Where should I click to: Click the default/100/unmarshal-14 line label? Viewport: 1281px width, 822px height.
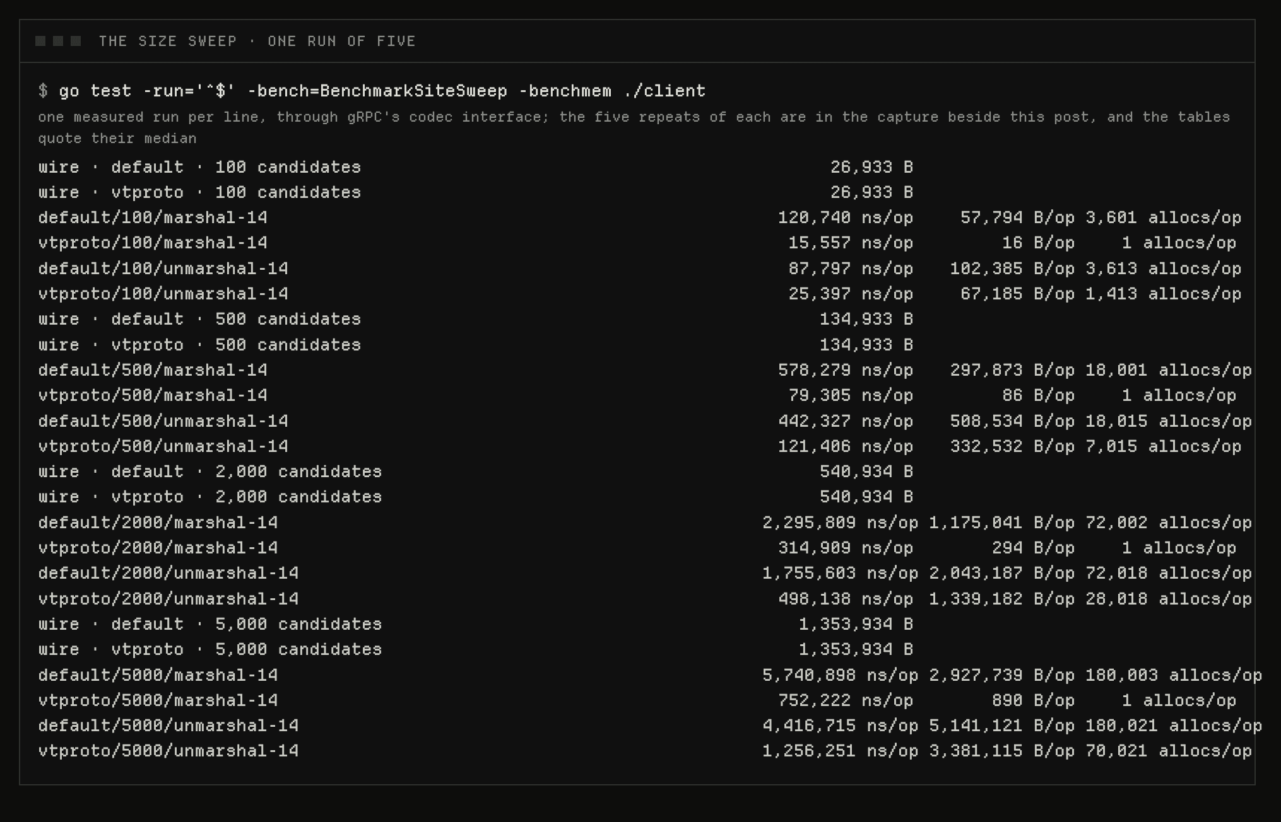point(163,269)
